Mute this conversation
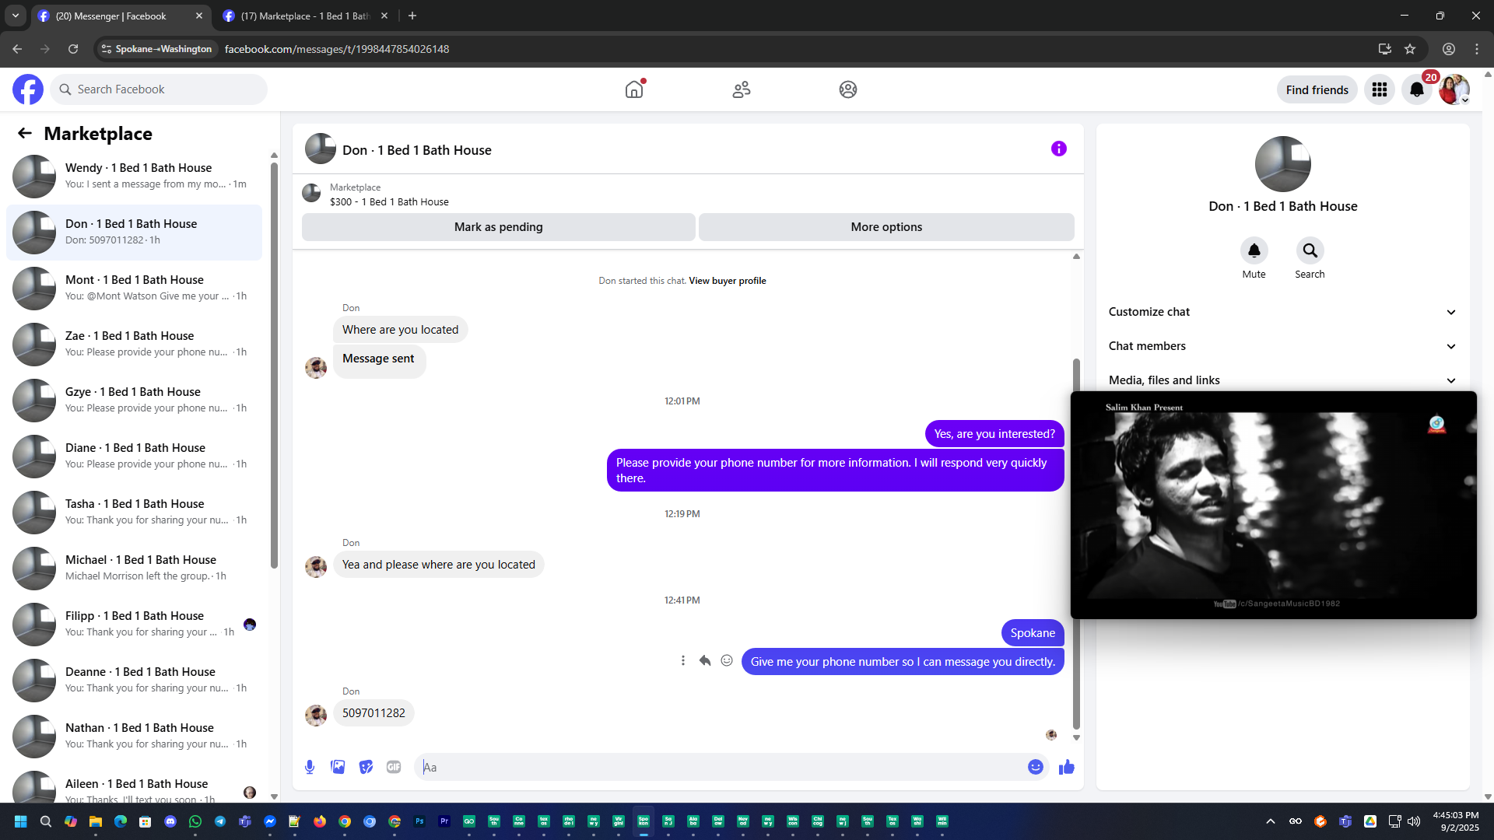The image size is (1494, 840). (1254, 251)
